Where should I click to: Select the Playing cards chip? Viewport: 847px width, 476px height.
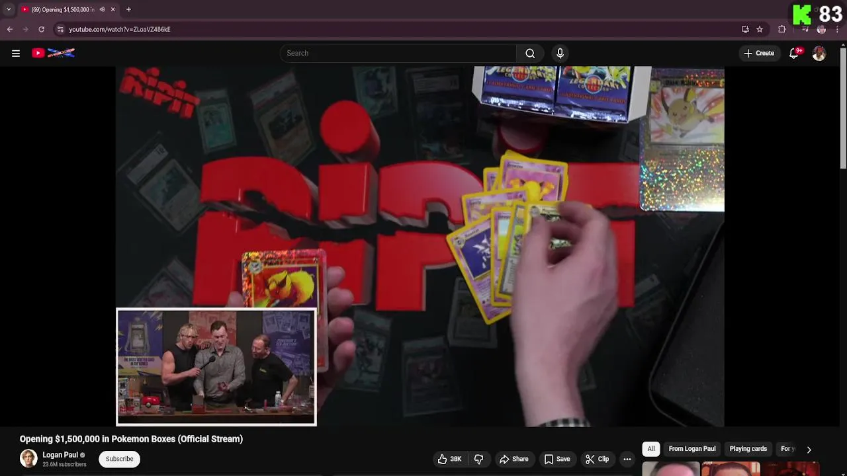748,449
